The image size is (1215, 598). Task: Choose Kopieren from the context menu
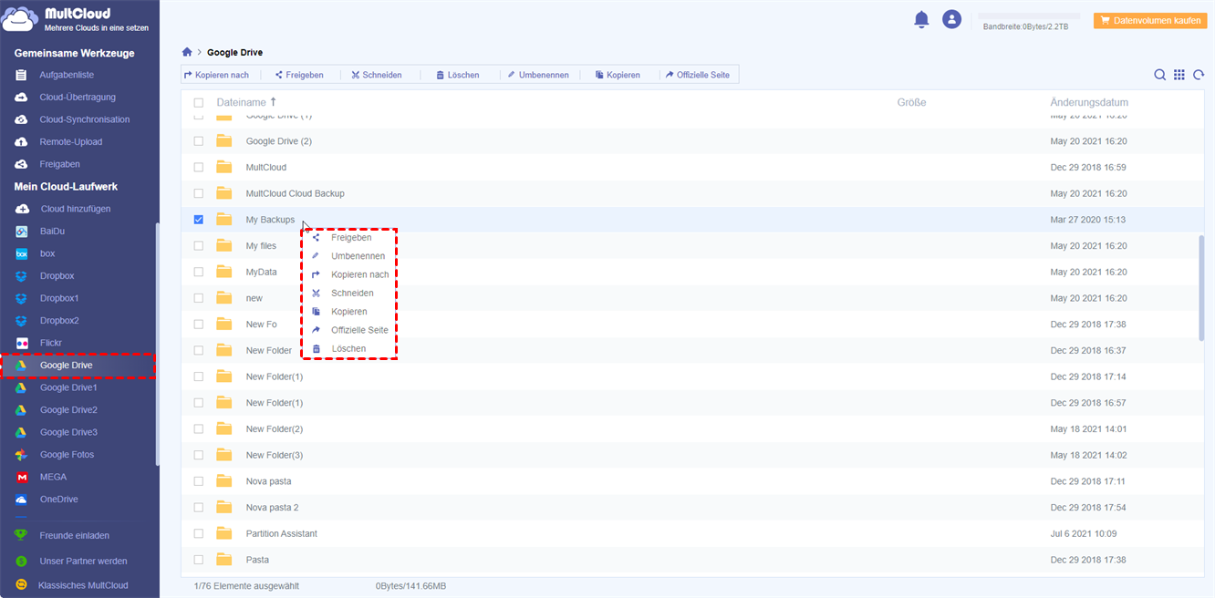[350, 312]
